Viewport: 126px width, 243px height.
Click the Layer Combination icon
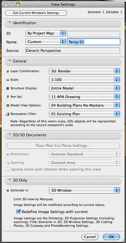click(8, 71)
